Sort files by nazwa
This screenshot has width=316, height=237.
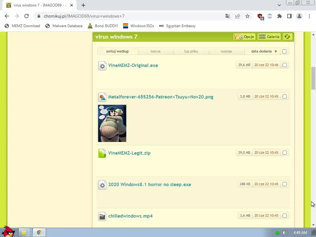coord(156,51)
